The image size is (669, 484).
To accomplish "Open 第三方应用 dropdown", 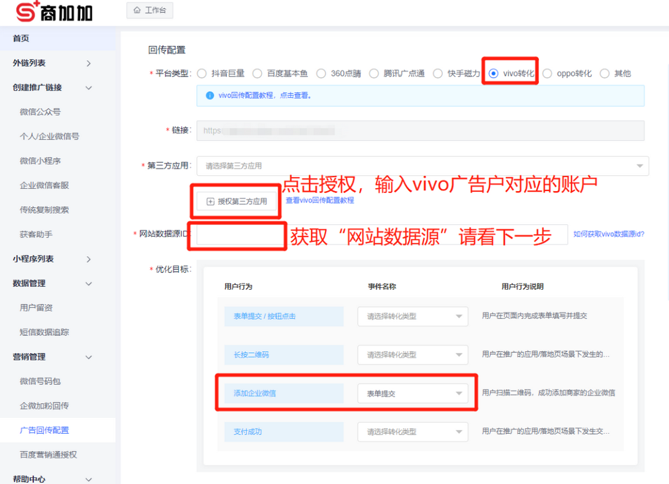I will tap(422, 166).
